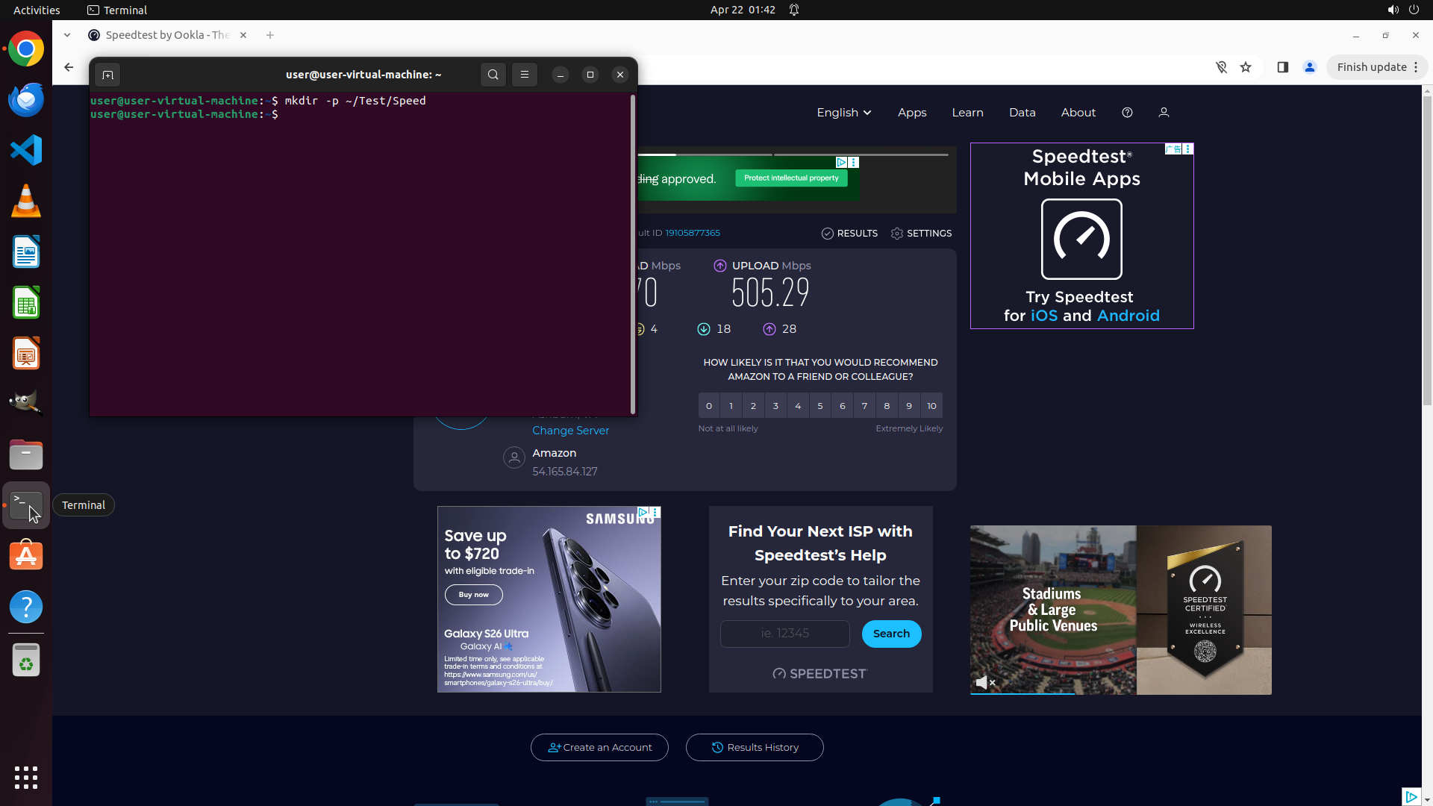Click the terminal search icon

(x=493, y=75)
